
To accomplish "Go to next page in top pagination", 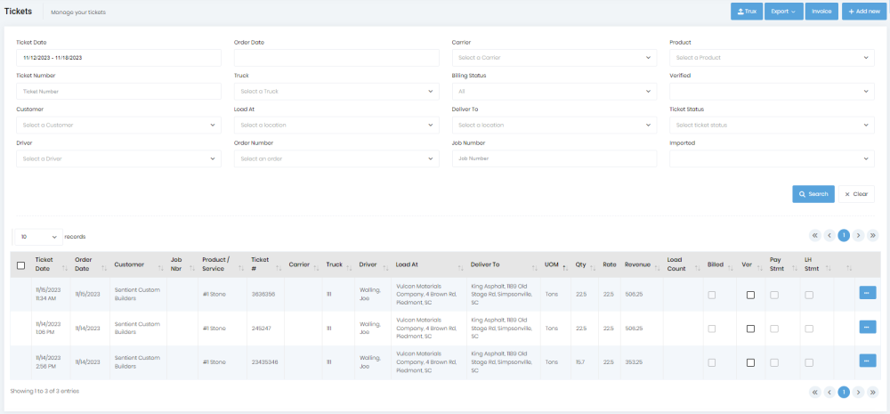I will [857, 236].
